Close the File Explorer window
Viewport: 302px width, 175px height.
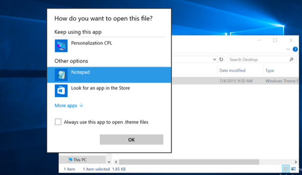coord(291,40)
